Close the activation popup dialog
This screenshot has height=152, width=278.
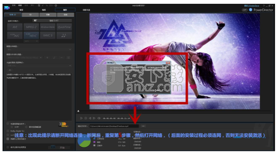168,63
